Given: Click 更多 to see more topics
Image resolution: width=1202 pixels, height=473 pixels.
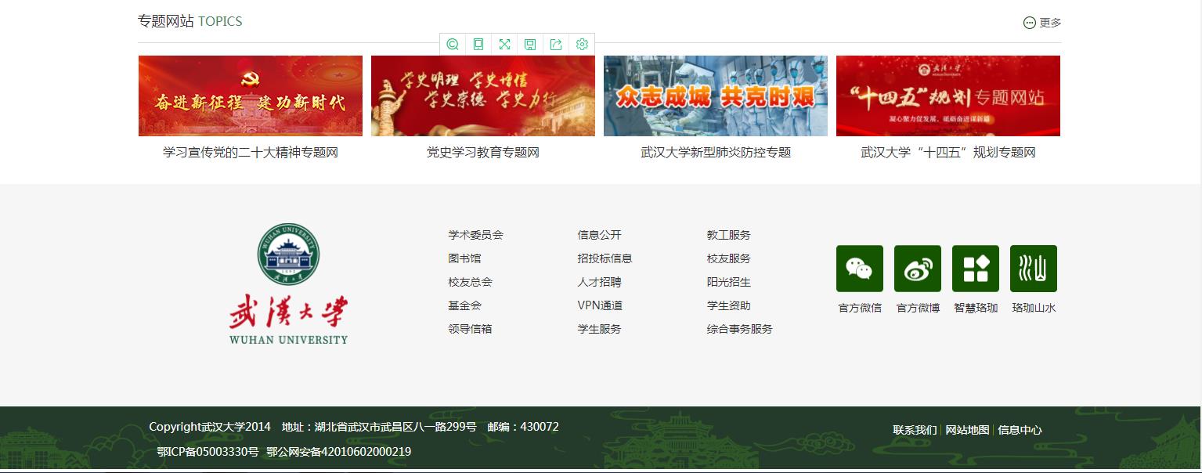Looking at the screenshot, I should click(1042, 23).
